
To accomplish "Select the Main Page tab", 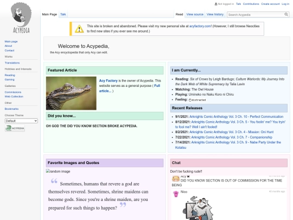I will 49,15.
